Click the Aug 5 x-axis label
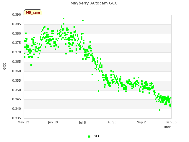This screenshot has width=189, height=142. coord(112,122)
